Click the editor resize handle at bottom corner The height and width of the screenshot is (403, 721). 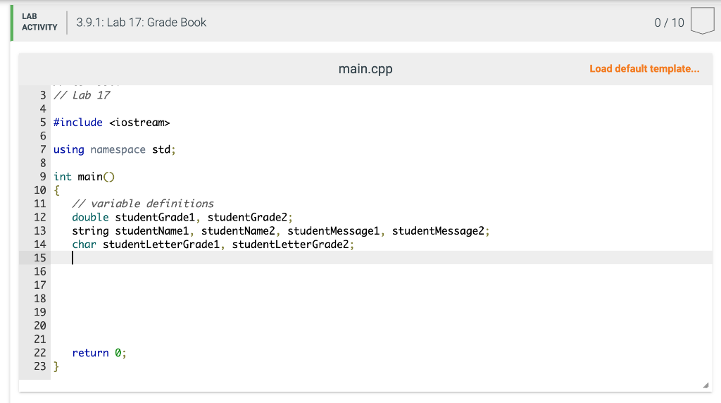[x=706, y=385]
